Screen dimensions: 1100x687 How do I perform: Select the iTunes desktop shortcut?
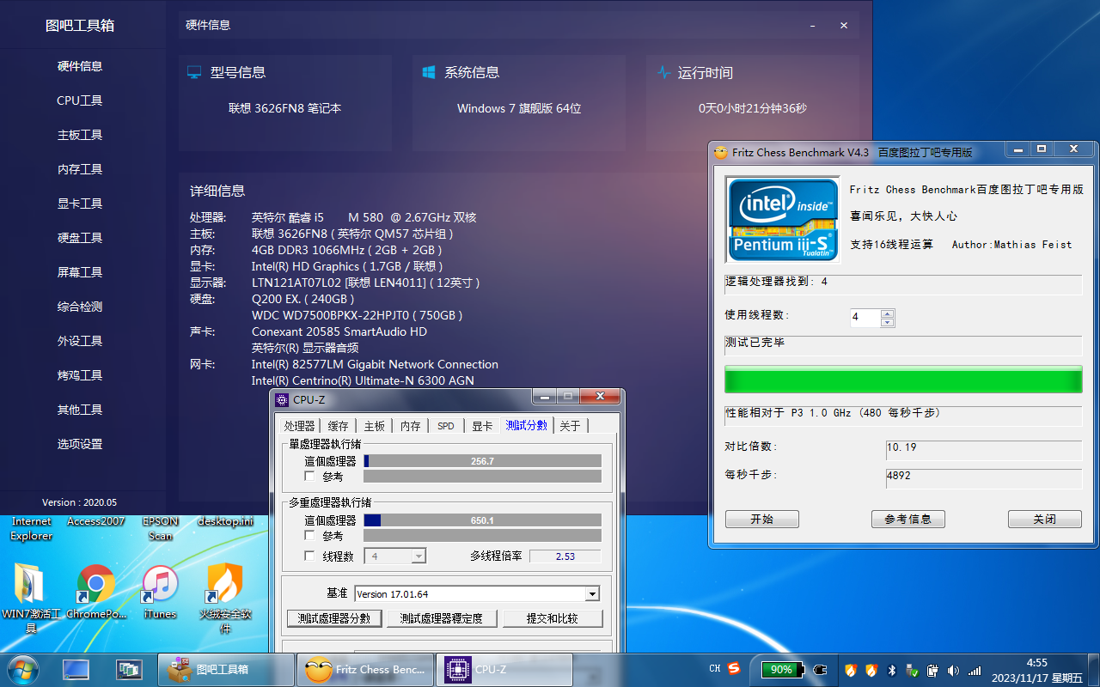click(x=160, y=592)
